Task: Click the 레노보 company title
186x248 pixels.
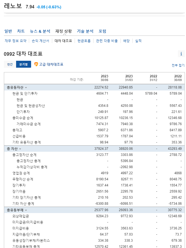Action: [x=13, y=6]
